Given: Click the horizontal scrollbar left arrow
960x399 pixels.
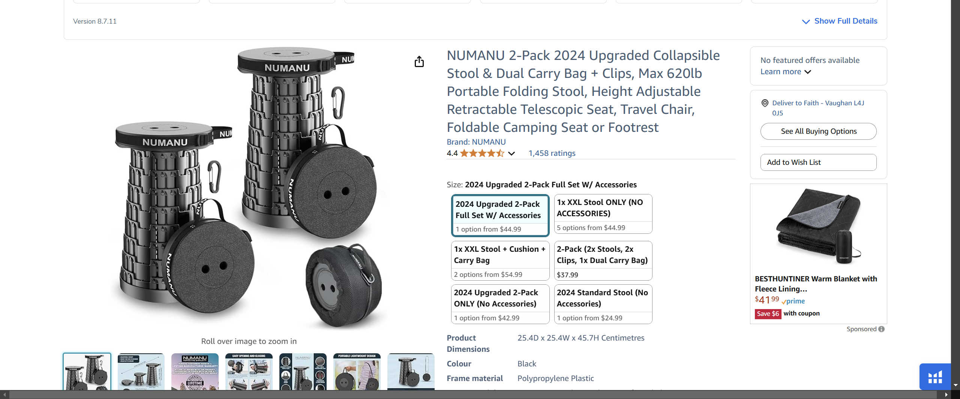Looking at the screenshot, I should coord(4,395).
